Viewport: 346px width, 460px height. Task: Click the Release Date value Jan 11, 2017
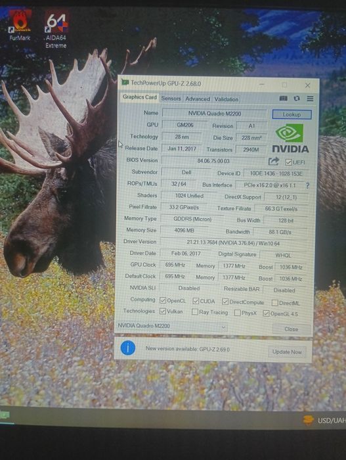click(181, 149)
